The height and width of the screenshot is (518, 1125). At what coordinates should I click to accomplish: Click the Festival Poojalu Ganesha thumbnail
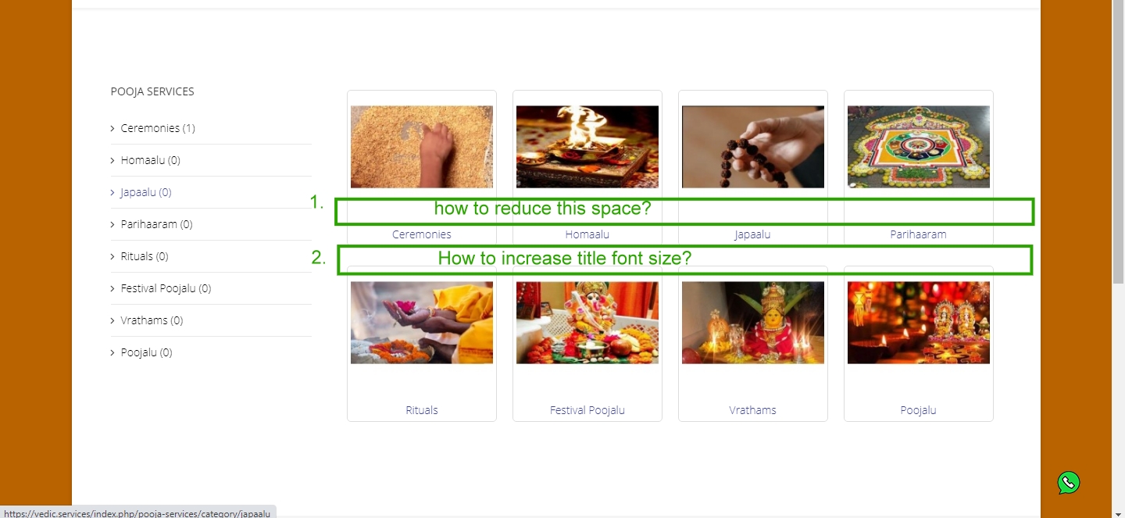[x=587, y=323]
